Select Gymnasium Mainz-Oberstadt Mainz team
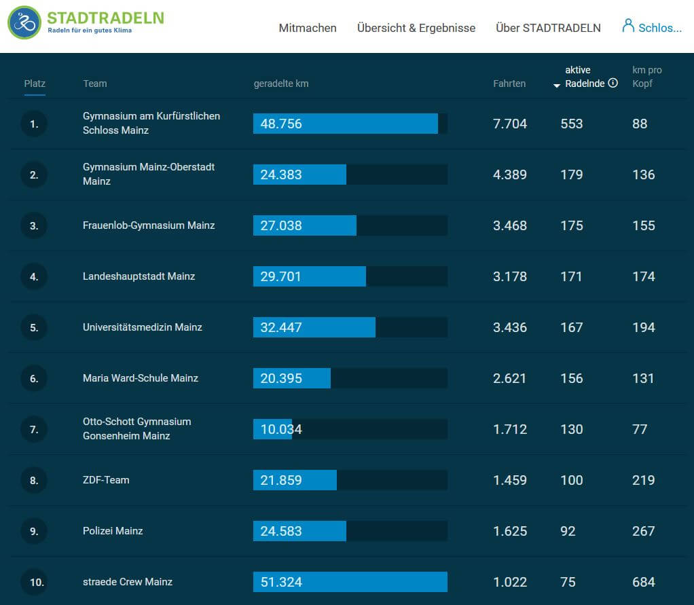 149,174
